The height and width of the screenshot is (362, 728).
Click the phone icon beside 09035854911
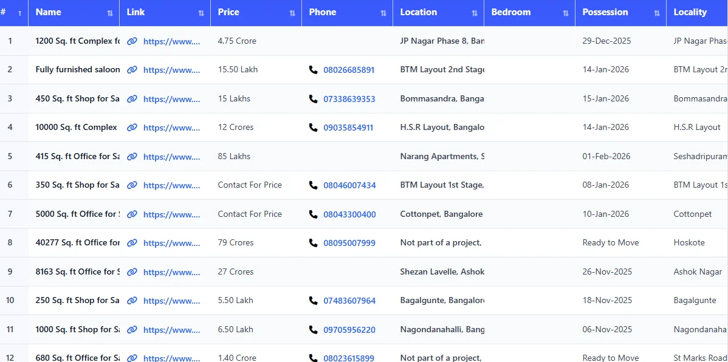coord(313,128)
